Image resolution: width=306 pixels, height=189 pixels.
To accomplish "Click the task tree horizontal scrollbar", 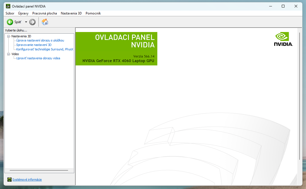I will tap(39, 170).
